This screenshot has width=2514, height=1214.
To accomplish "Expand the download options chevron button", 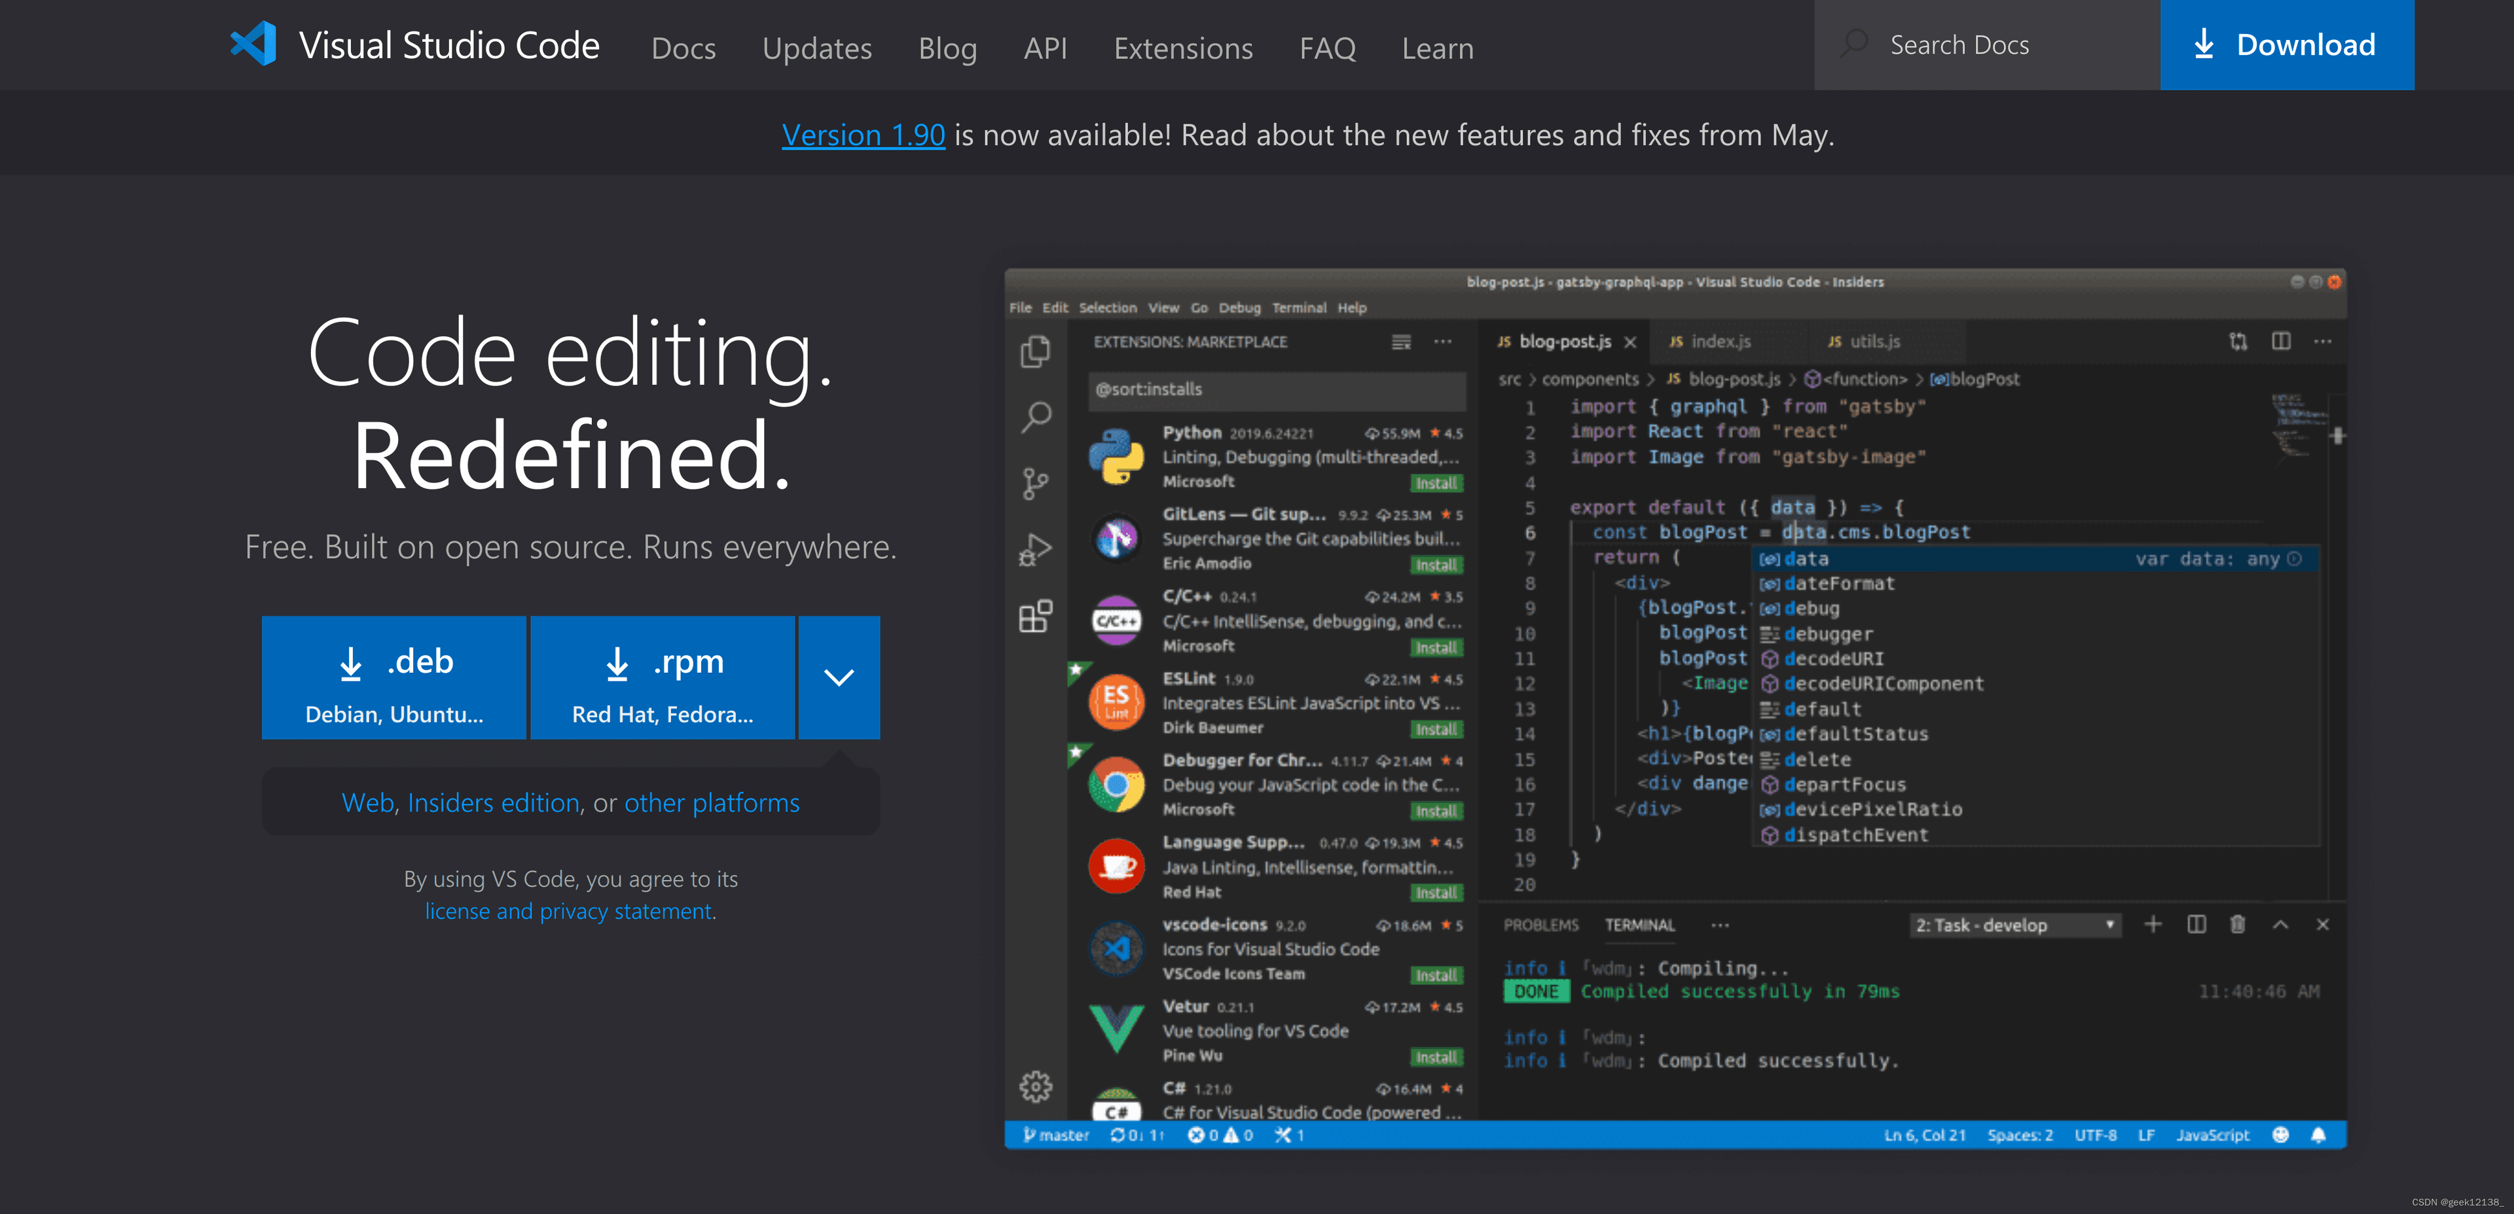I will click(x=839, y=677).
